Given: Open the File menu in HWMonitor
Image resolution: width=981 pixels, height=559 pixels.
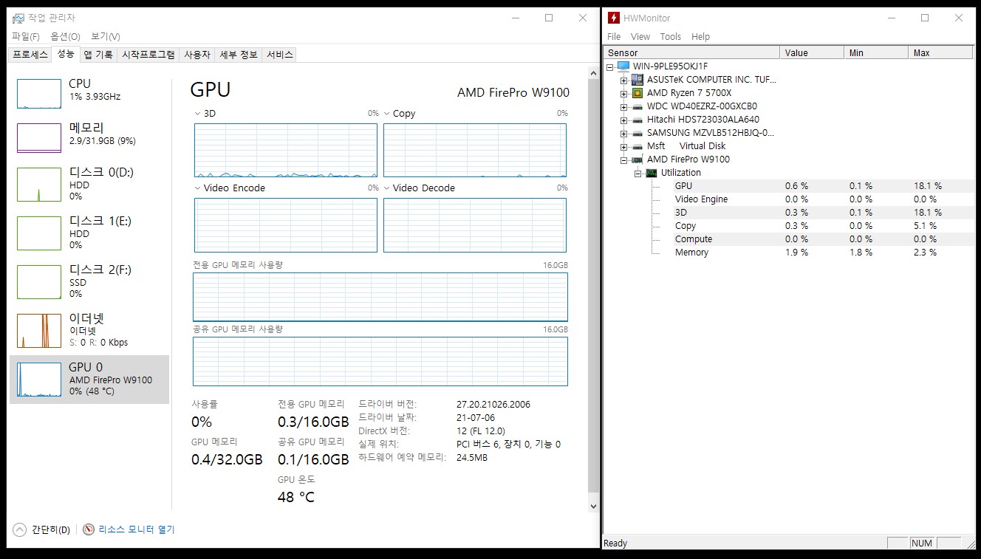Looking at the screenshot, I should tap(614, 36).
